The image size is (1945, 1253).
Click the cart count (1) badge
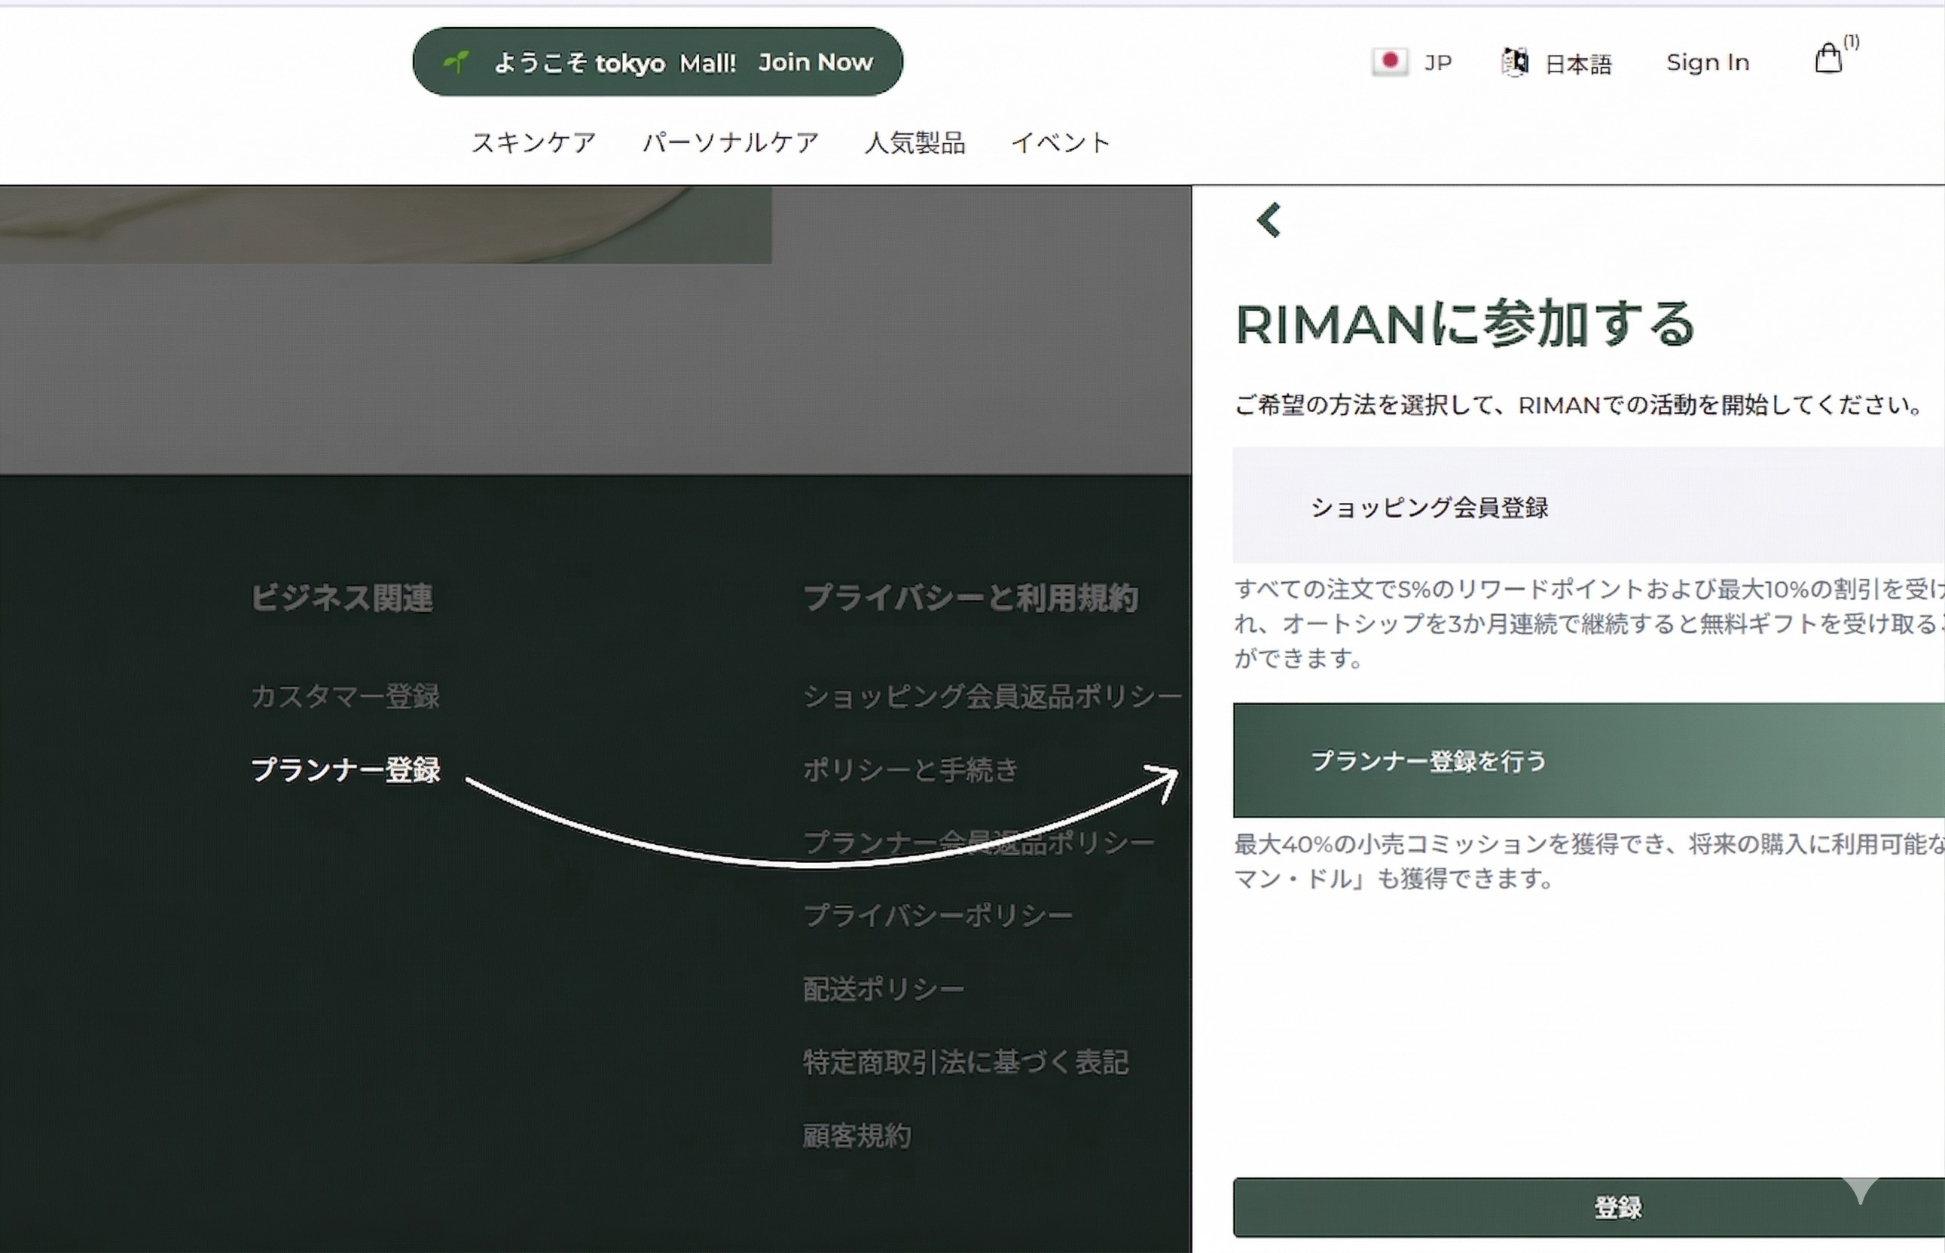(1852, 41)
